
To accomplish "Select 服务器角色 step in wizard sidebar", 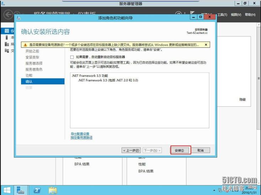I will 34,69.
